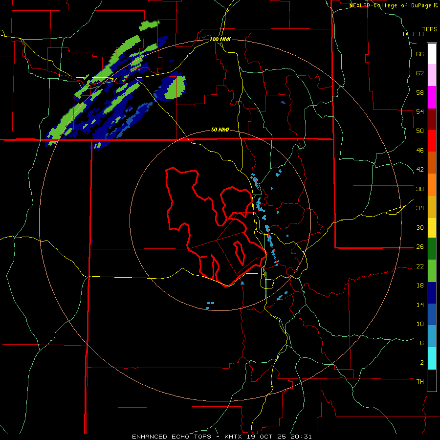Click the light orange legend swatch
This screenshot has width=440, height=440.
click(x=432, y=185)
